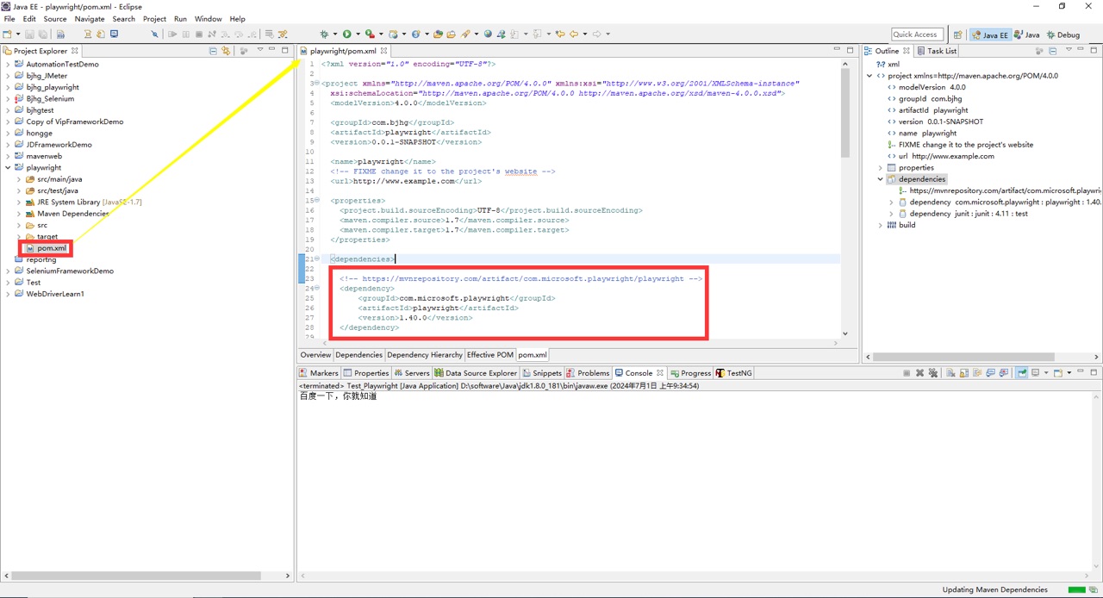Open the Project menu
Image resolution: width=1103 pixels, height=598 pixels.
154,18
